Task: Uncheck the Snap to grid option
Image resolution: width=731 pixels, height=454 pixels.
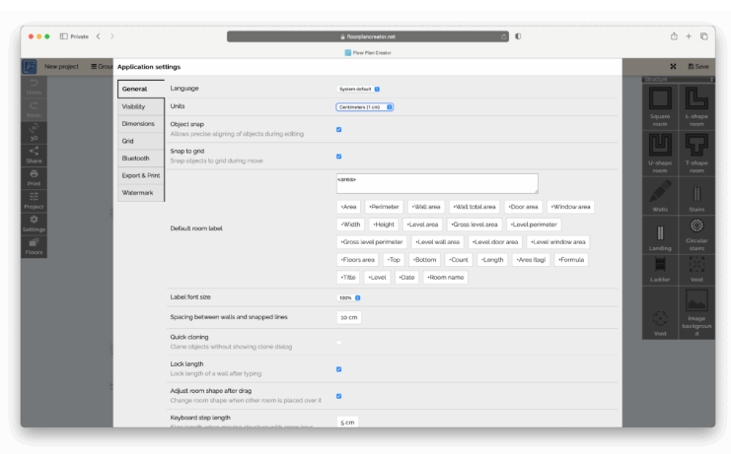Action: (338, 156)
